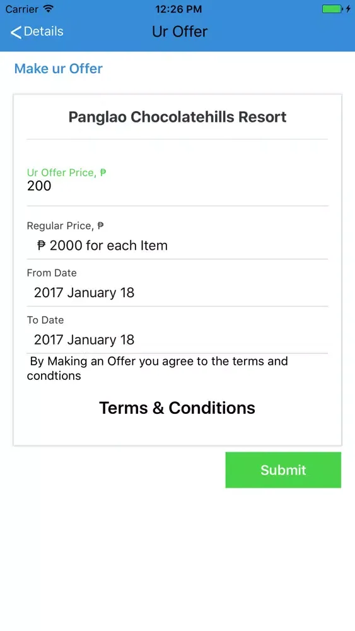The width and height of the screenshot is (355, 631).
Task: Select the Make ur Offer heading
Action: pyautogui.click(x=58, y=68)
